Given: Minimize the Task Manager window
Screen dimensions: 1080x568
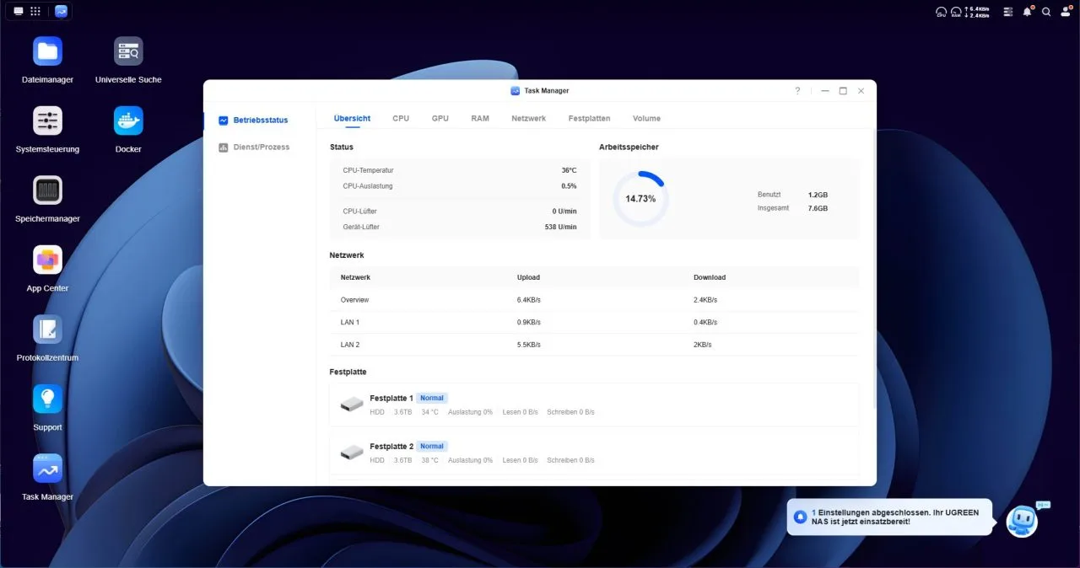Looking at the screenshot, I should (x=825, y=91).
